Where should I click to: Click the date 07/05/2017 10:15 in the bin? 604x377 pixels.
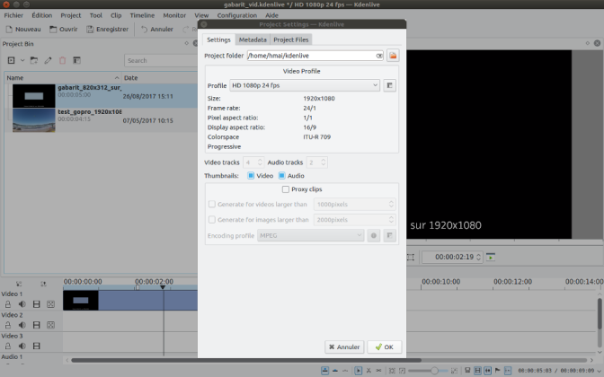click(x=148, y=120)
